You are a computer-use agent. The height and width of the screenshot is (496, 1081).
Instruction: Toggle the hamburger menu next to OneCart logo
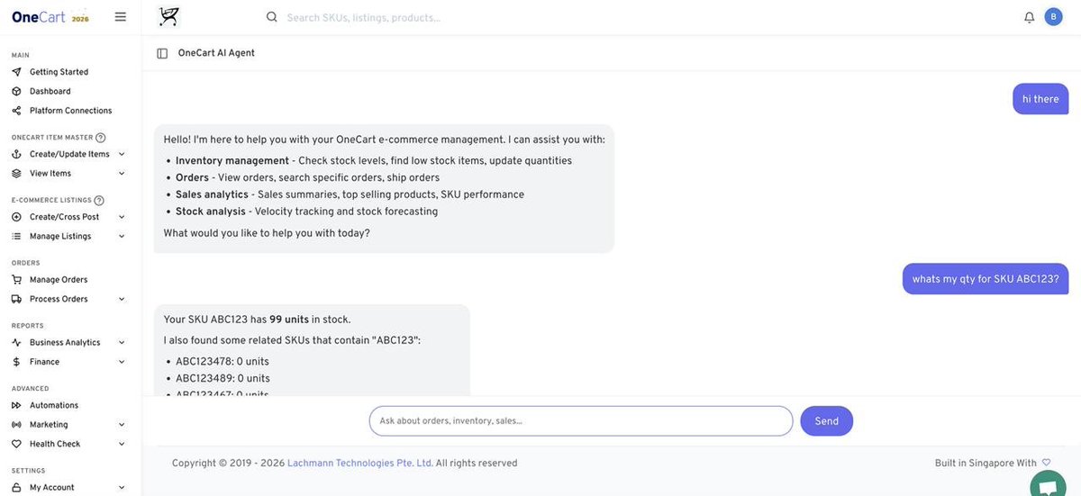pos(121,16)
